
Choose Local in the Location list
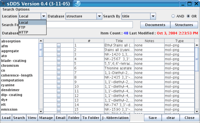(x=32, y=22)
